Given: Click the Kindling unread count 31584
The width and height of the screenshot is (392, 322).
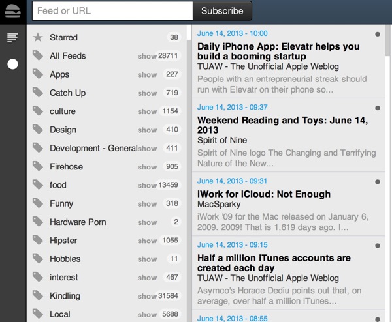Looking at the screenshot, I should tap(168, 295).
